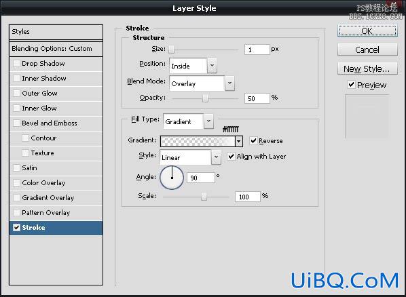Viewport: 406px width, 297px height.
Task: Toggle the Preview checkbox
Action: pyautogui.click(x=351, y=85)
